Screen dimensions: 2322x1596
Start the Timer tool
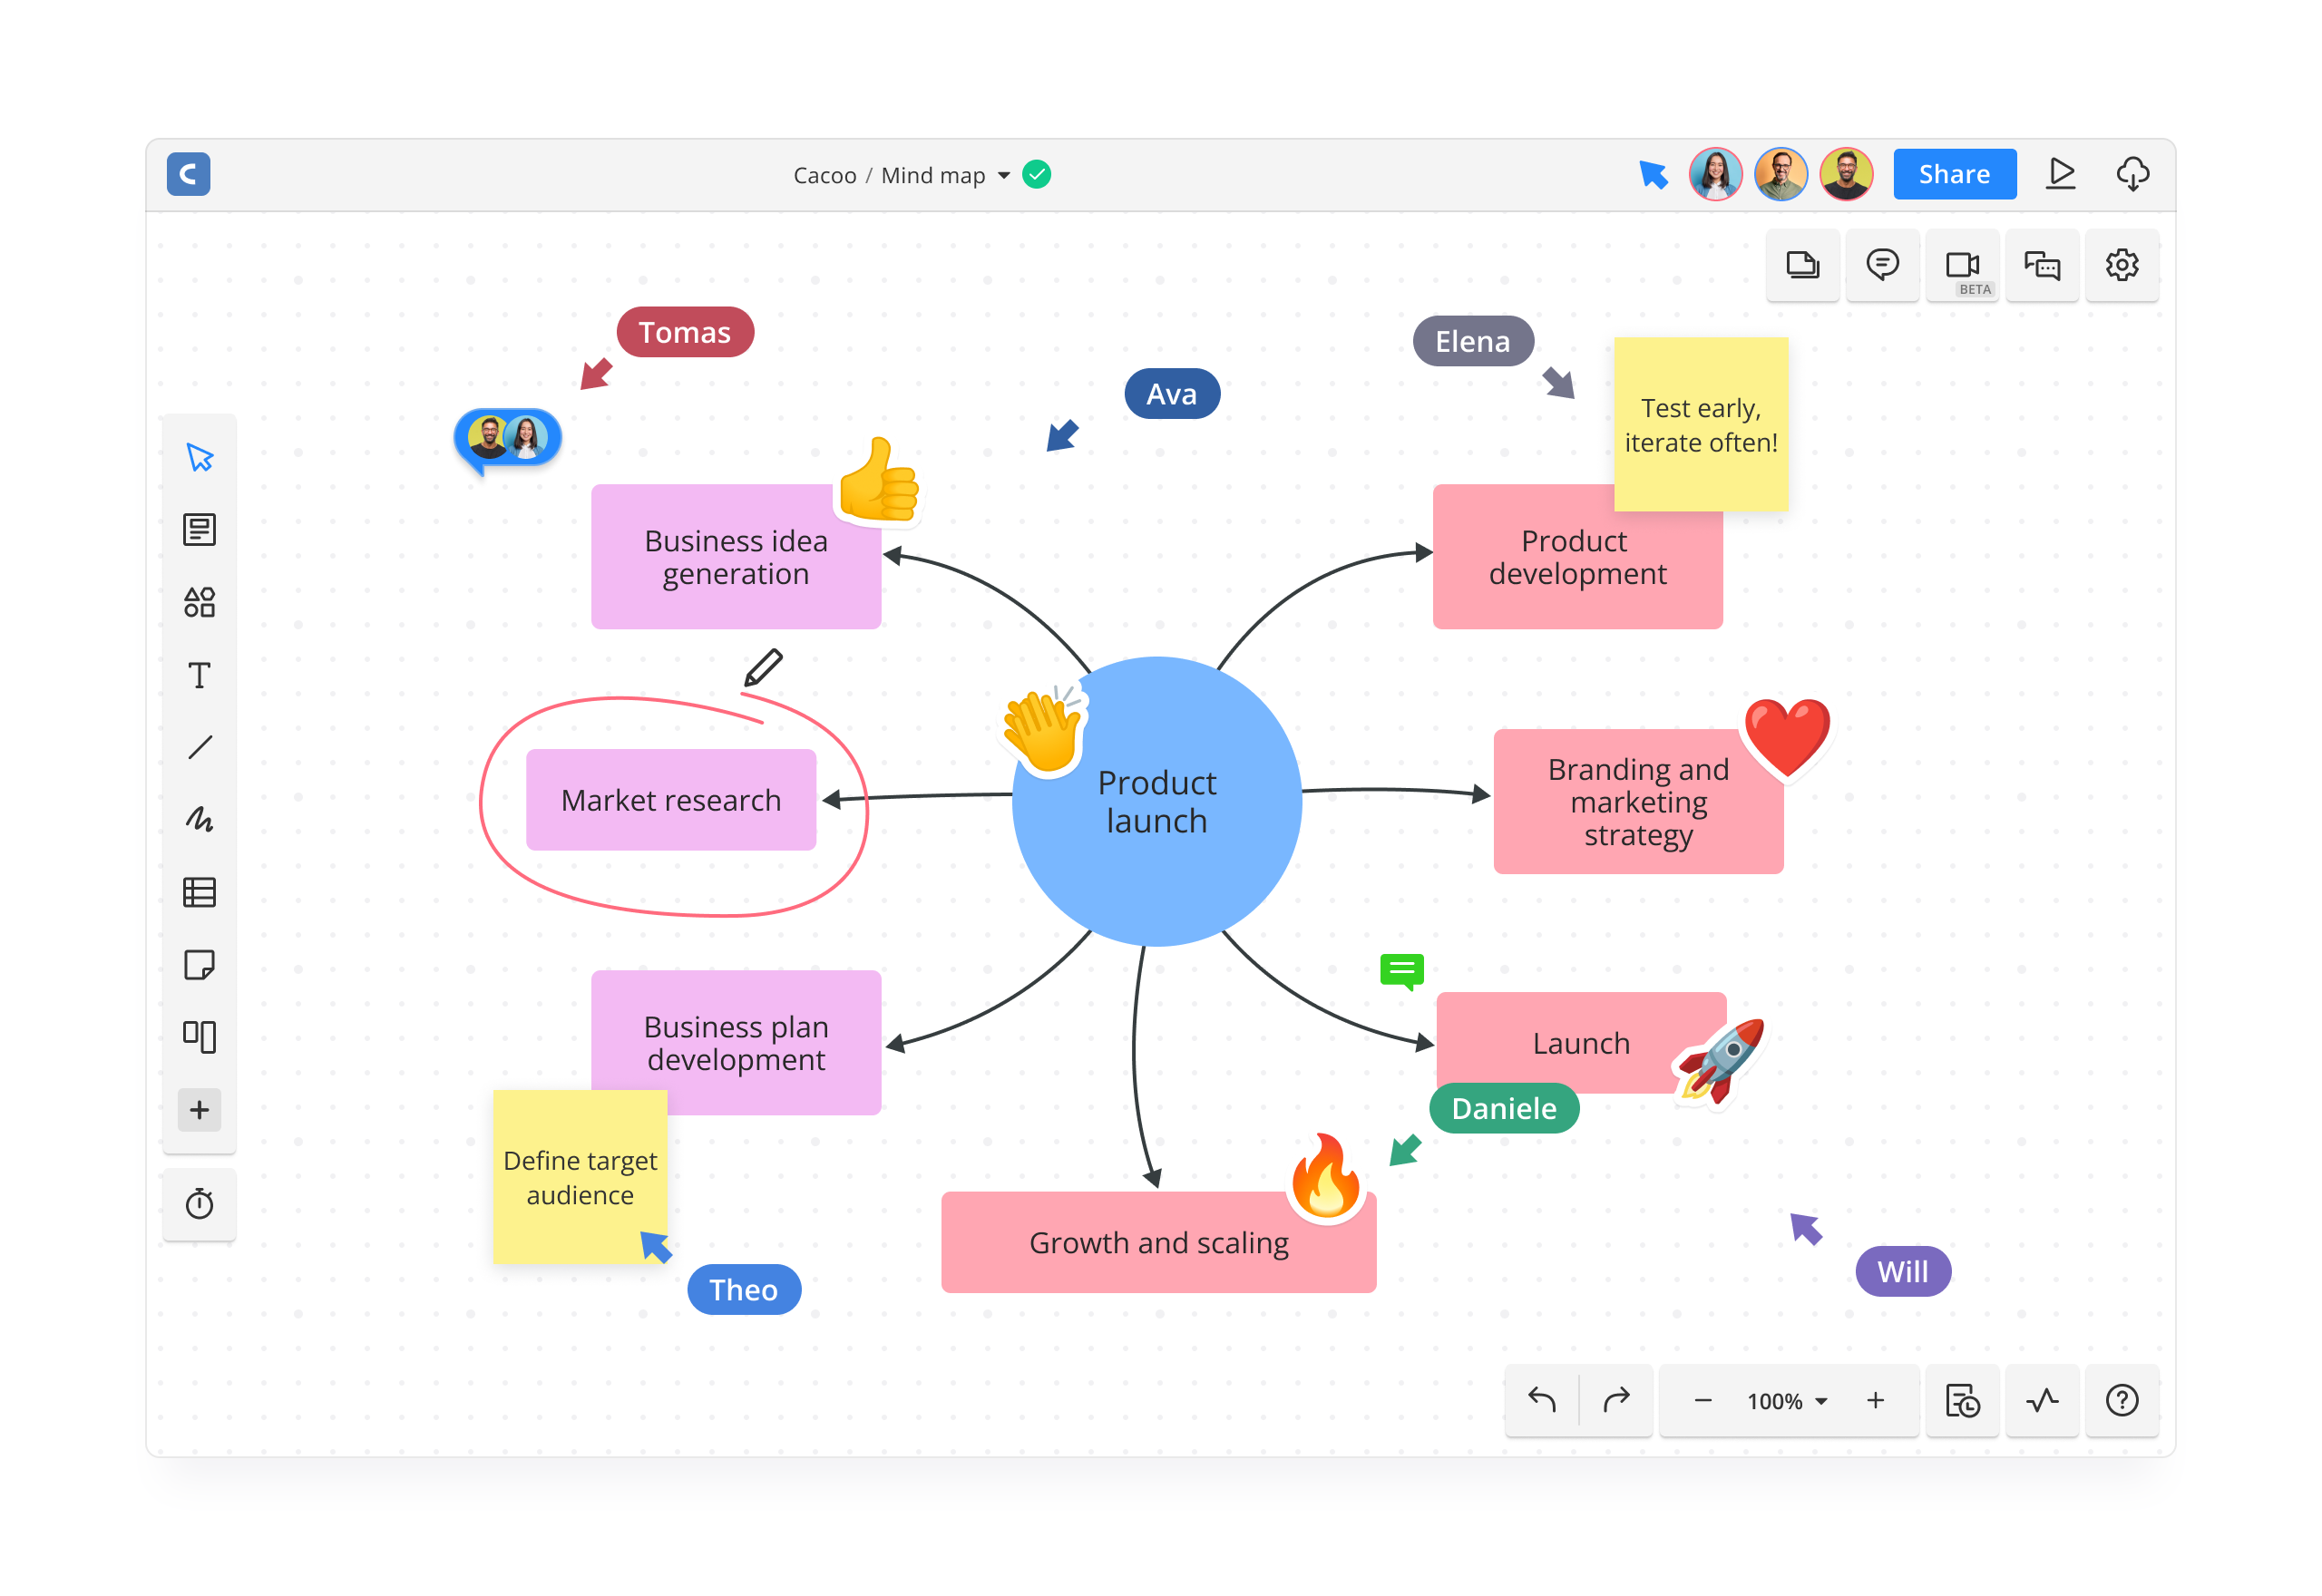(199, 1203)
